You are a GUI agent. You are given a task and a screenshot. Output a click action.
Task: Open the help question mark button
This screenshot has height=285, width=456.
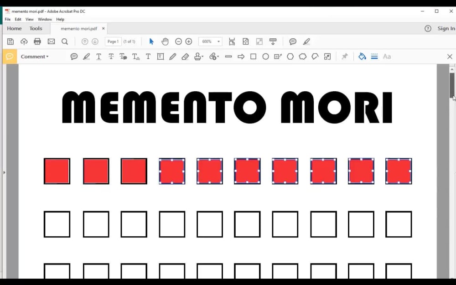point(428,28)
